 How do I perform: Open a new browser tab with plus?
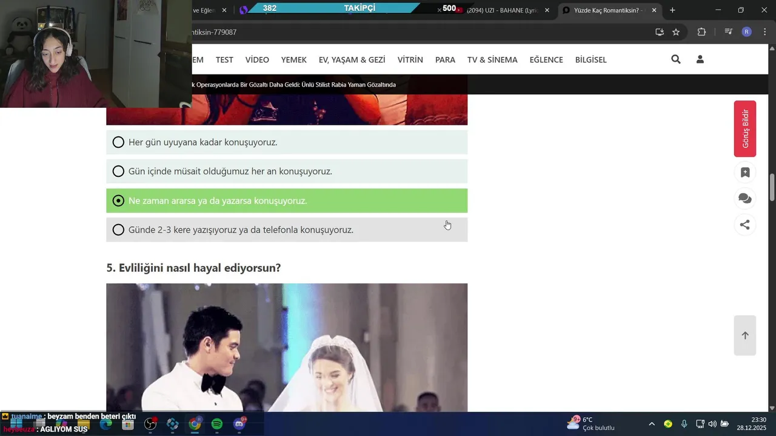pos(672,10)
